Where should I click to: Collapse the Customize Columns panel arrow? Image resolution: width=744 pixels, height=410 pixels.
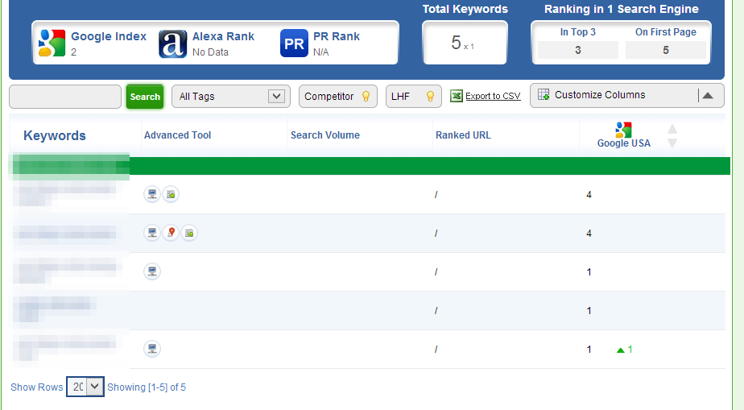click(x=708, y=95)
